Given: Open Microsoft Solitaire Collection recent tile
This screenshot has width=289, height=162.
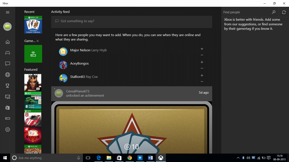Looking at the screenshot, I should click(33, 25).
